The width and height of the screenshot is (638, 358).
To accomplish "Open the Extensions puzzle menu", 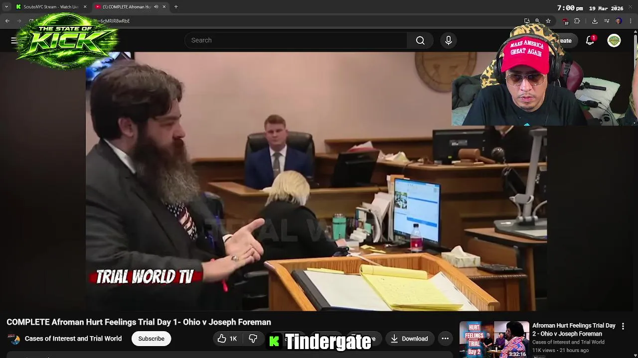I will 577,21.
